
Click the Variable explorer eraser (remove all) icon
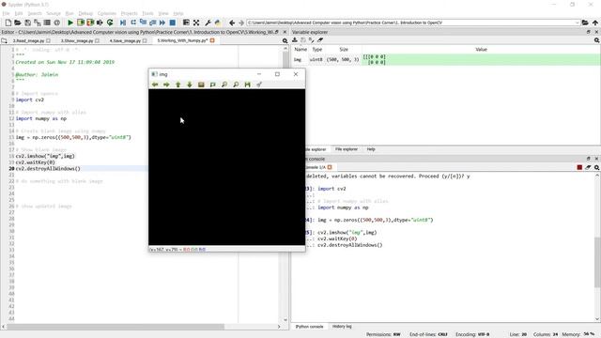pos(320,39)
